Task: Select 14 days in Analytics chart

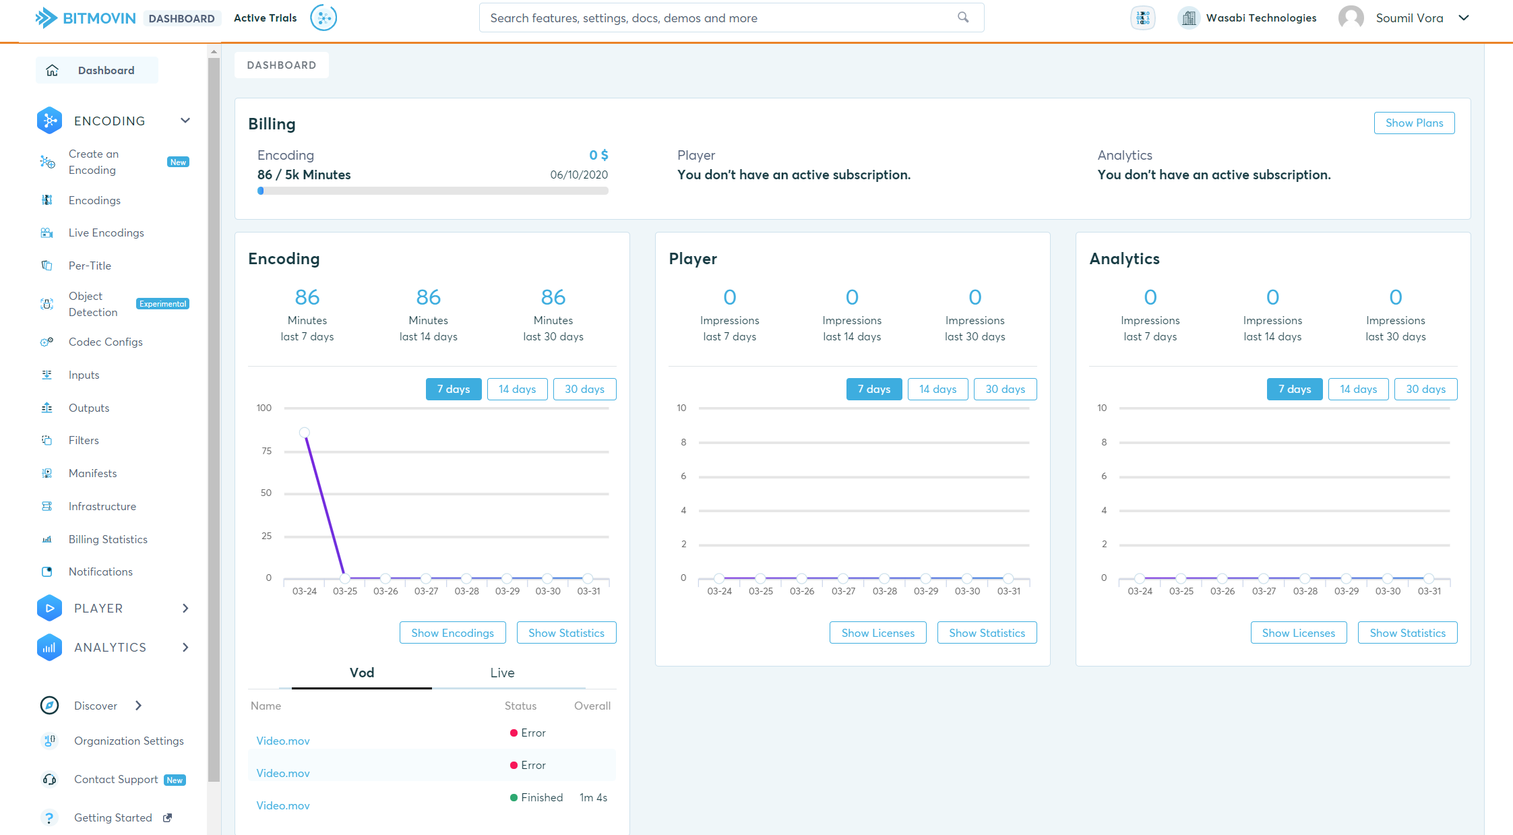Action: [x=1359, y=389]
